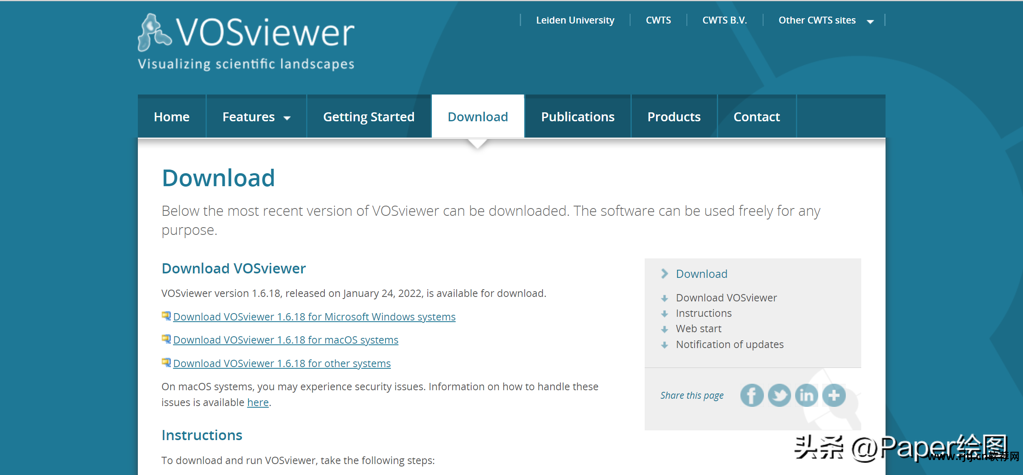This screenshot has width=1023, height=475.
Task: Go to the Home tab
Action: (172, 117)
